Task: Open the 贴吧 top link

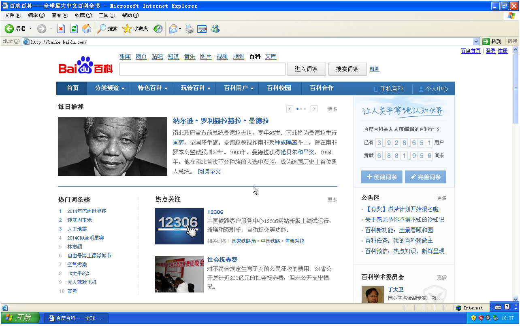Action: [157, 57]
